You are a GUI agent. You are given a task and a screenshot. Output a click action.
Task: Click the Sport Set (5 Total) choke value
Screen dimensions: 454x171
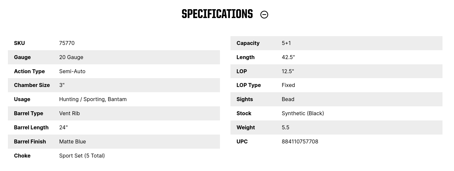point(82,156)
